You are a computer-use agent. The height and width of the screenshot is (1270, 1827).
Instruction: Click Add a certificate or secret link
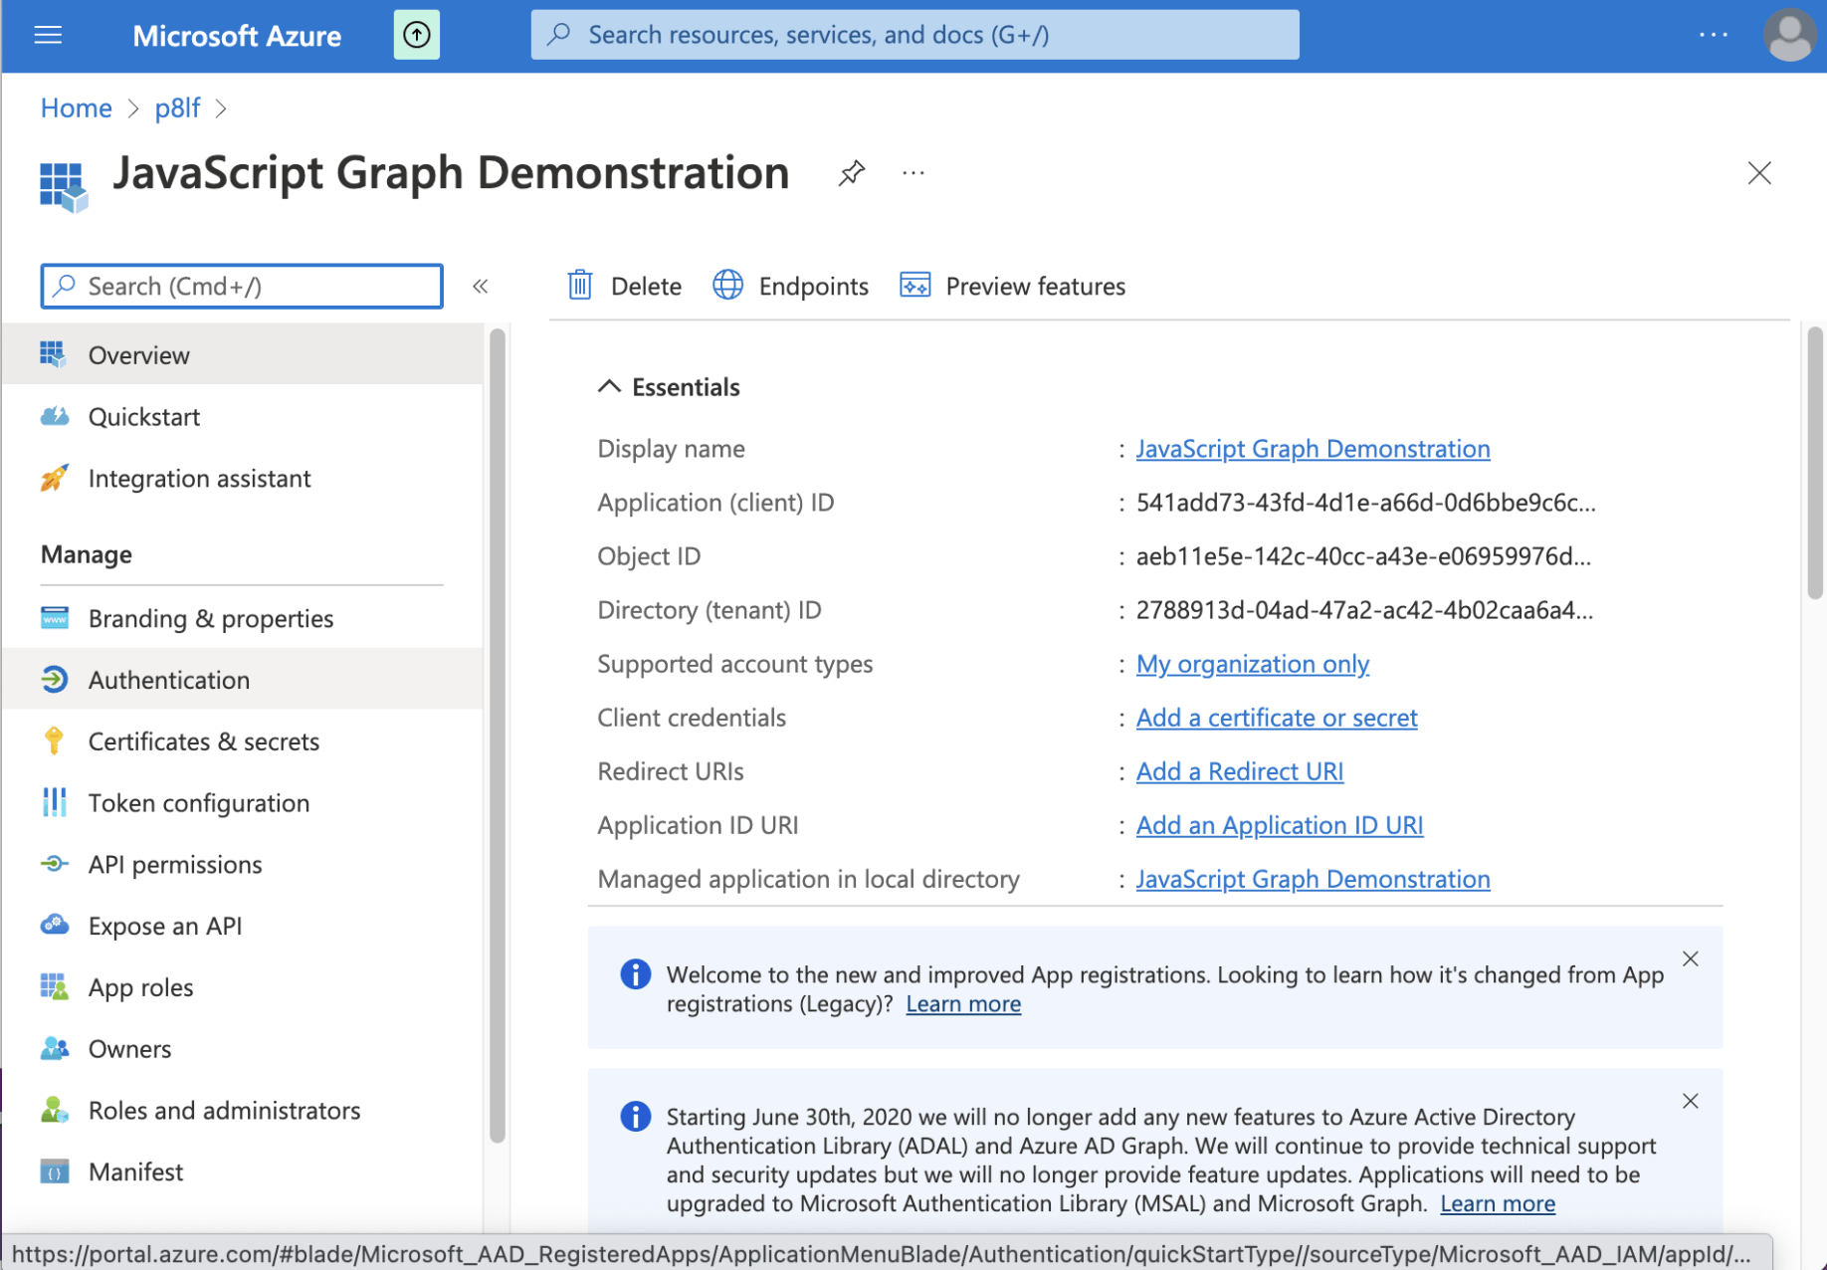pos(1276,718)
